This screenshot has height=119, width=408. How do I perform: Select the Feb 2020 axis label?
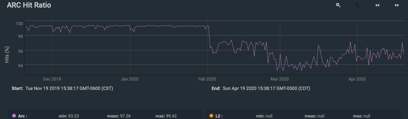[207, 79]
